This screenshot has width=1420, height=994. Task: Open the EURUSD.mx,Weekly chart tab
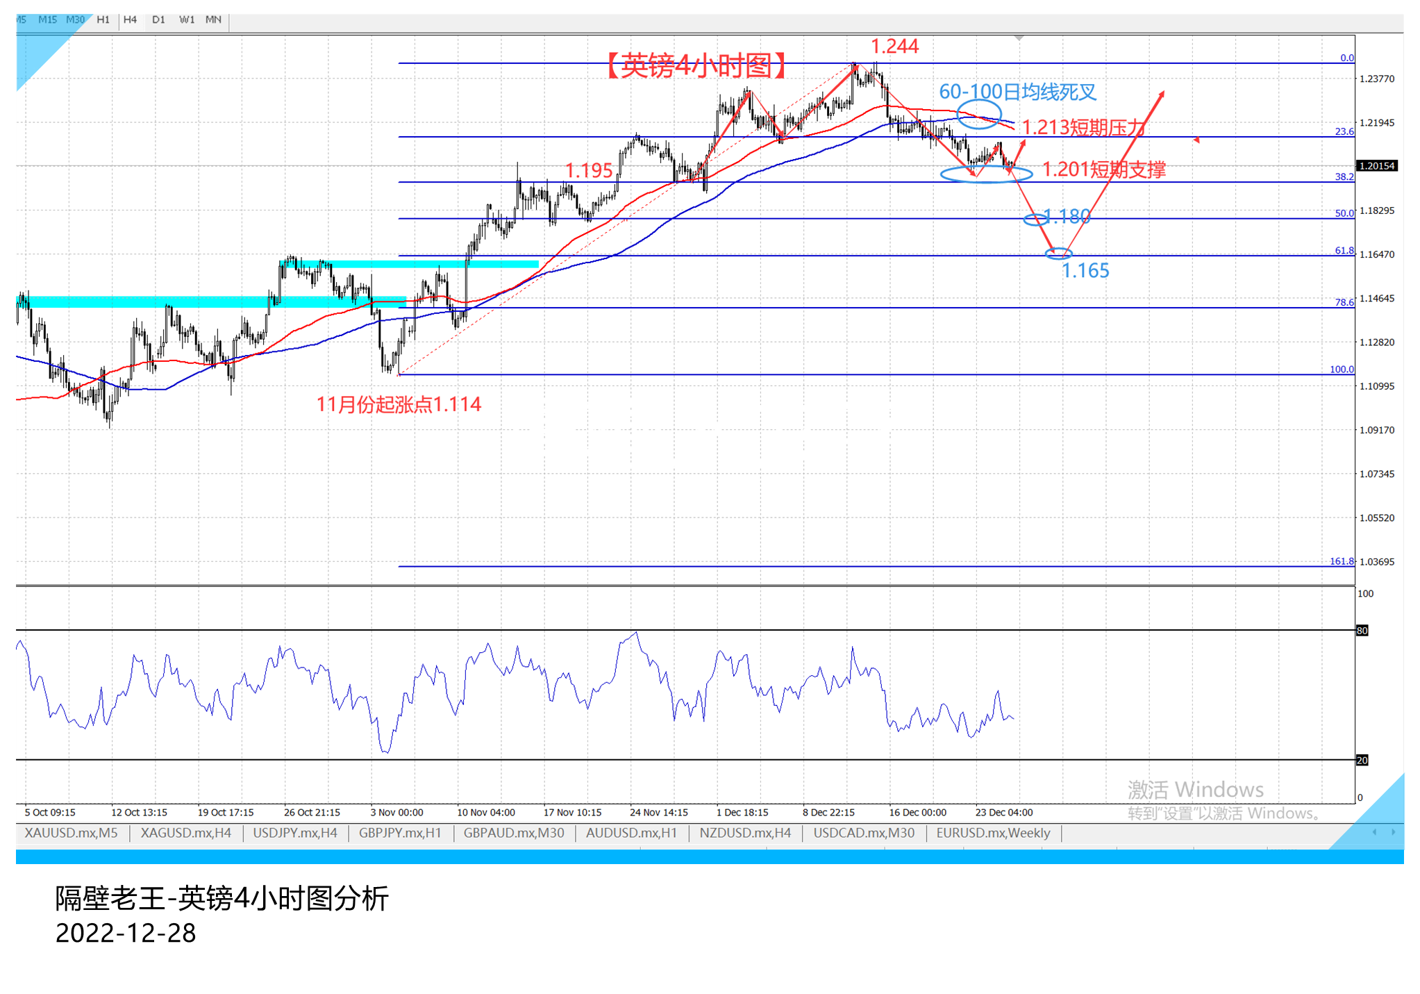[x=993, y=833]
